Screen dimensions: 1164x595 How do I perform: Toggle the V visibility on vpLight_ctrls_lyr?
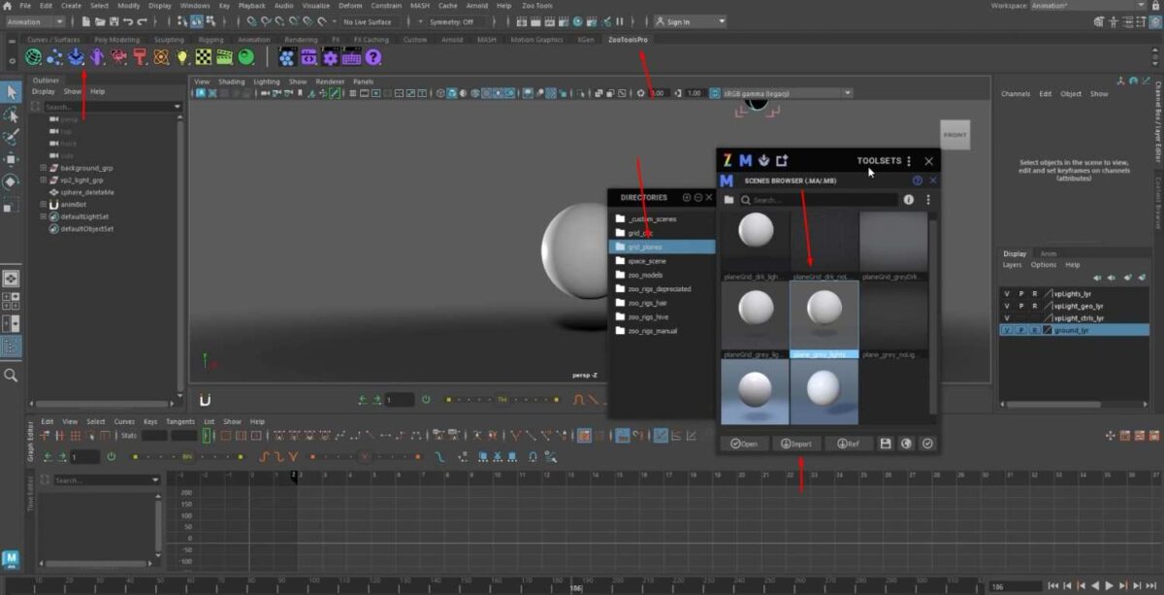(x=1007, y=317)
